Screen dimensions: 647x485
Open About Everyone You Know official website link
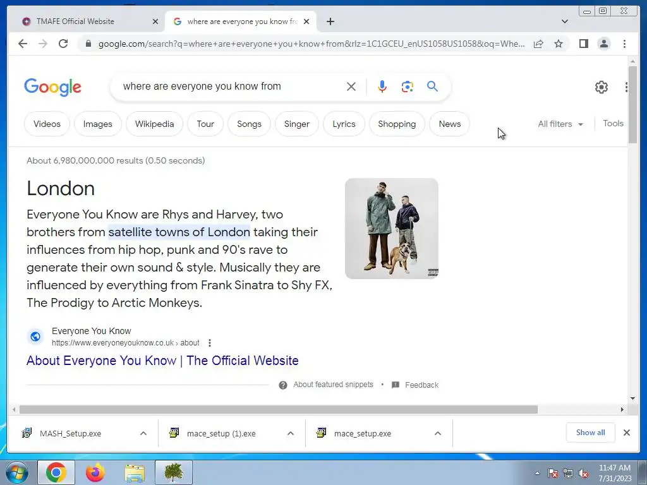point(162,361)
